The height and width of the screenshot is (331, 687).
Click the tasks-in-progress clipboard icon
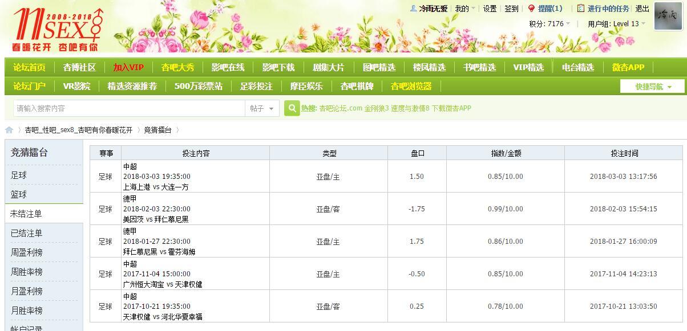point(581,9)
